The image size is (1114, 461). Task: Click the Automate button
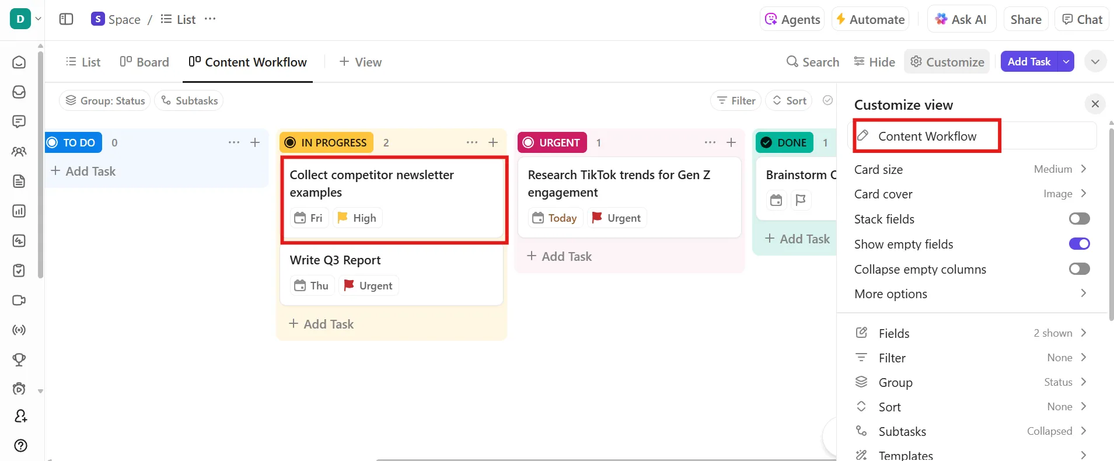point(871,19)
